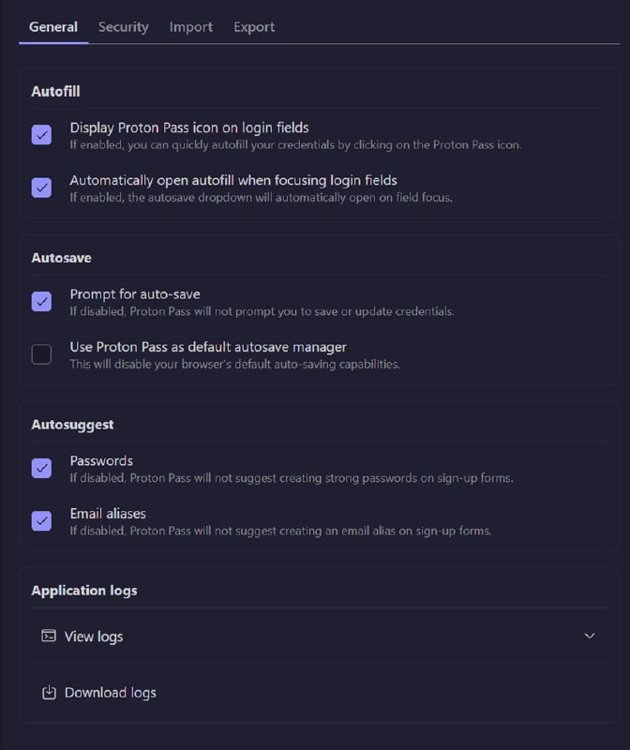Image resolution: width=630 pixels, height=750 pixels.
Task: Click the 'Automatically open autofill when focusing login fields' label
Action: pyautogui.click(x=233, y=180)
